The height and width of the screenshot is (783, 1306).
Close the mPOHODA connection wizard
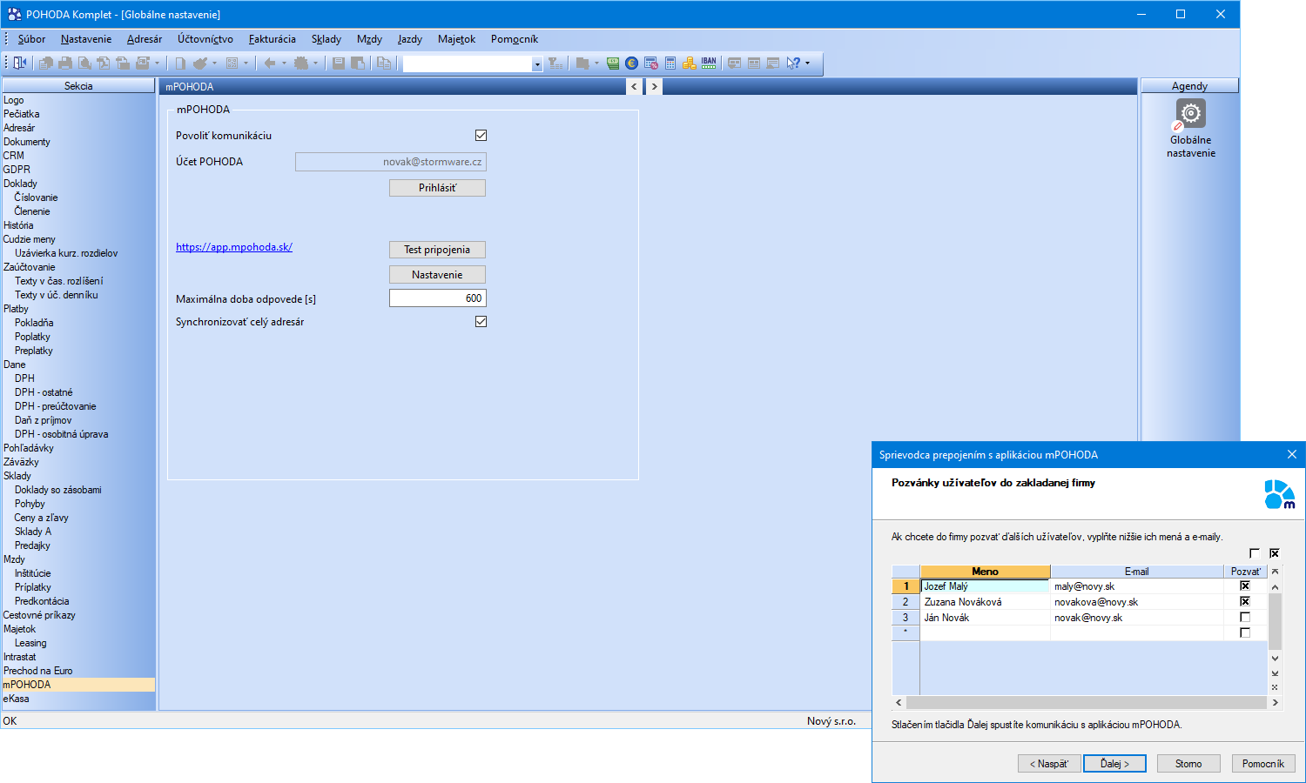tap(1292, 454)
